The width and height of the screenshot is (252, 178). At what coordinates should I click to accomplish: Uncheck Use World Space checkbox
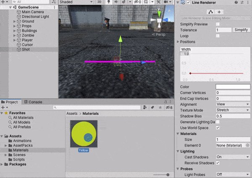(218, 128)
